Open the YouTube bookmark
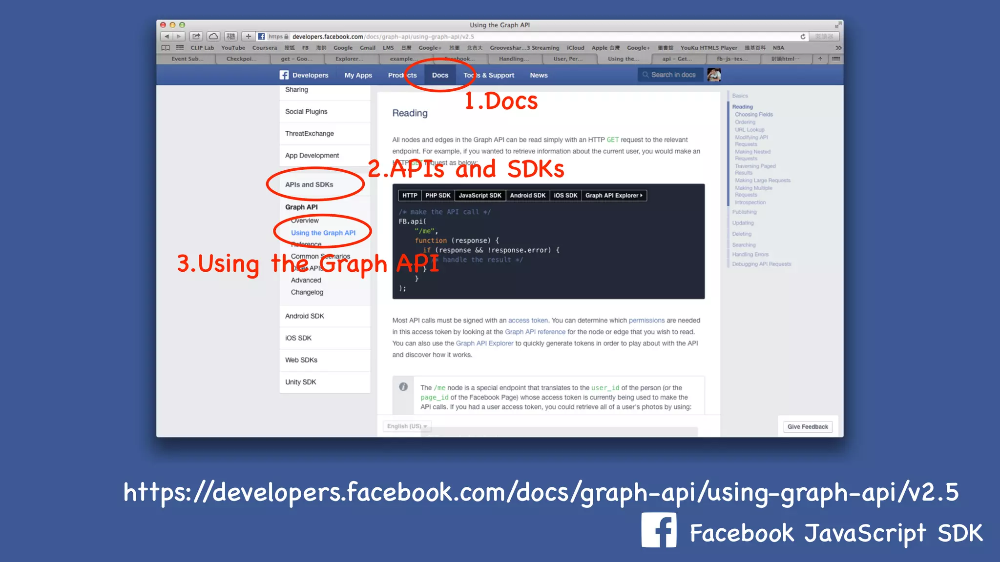Viewport: 1000px width, 562px height. (233, 48)
